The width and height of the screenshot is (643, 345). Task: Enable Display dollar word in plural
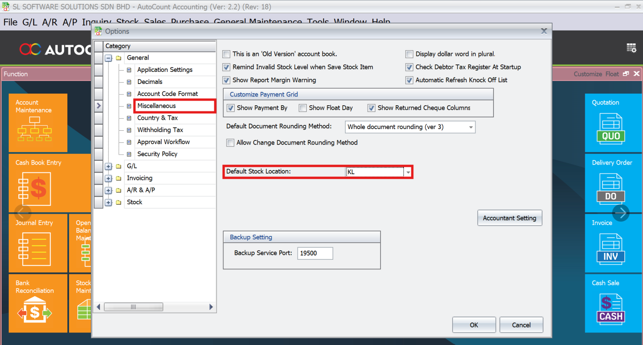click(409, 54)
